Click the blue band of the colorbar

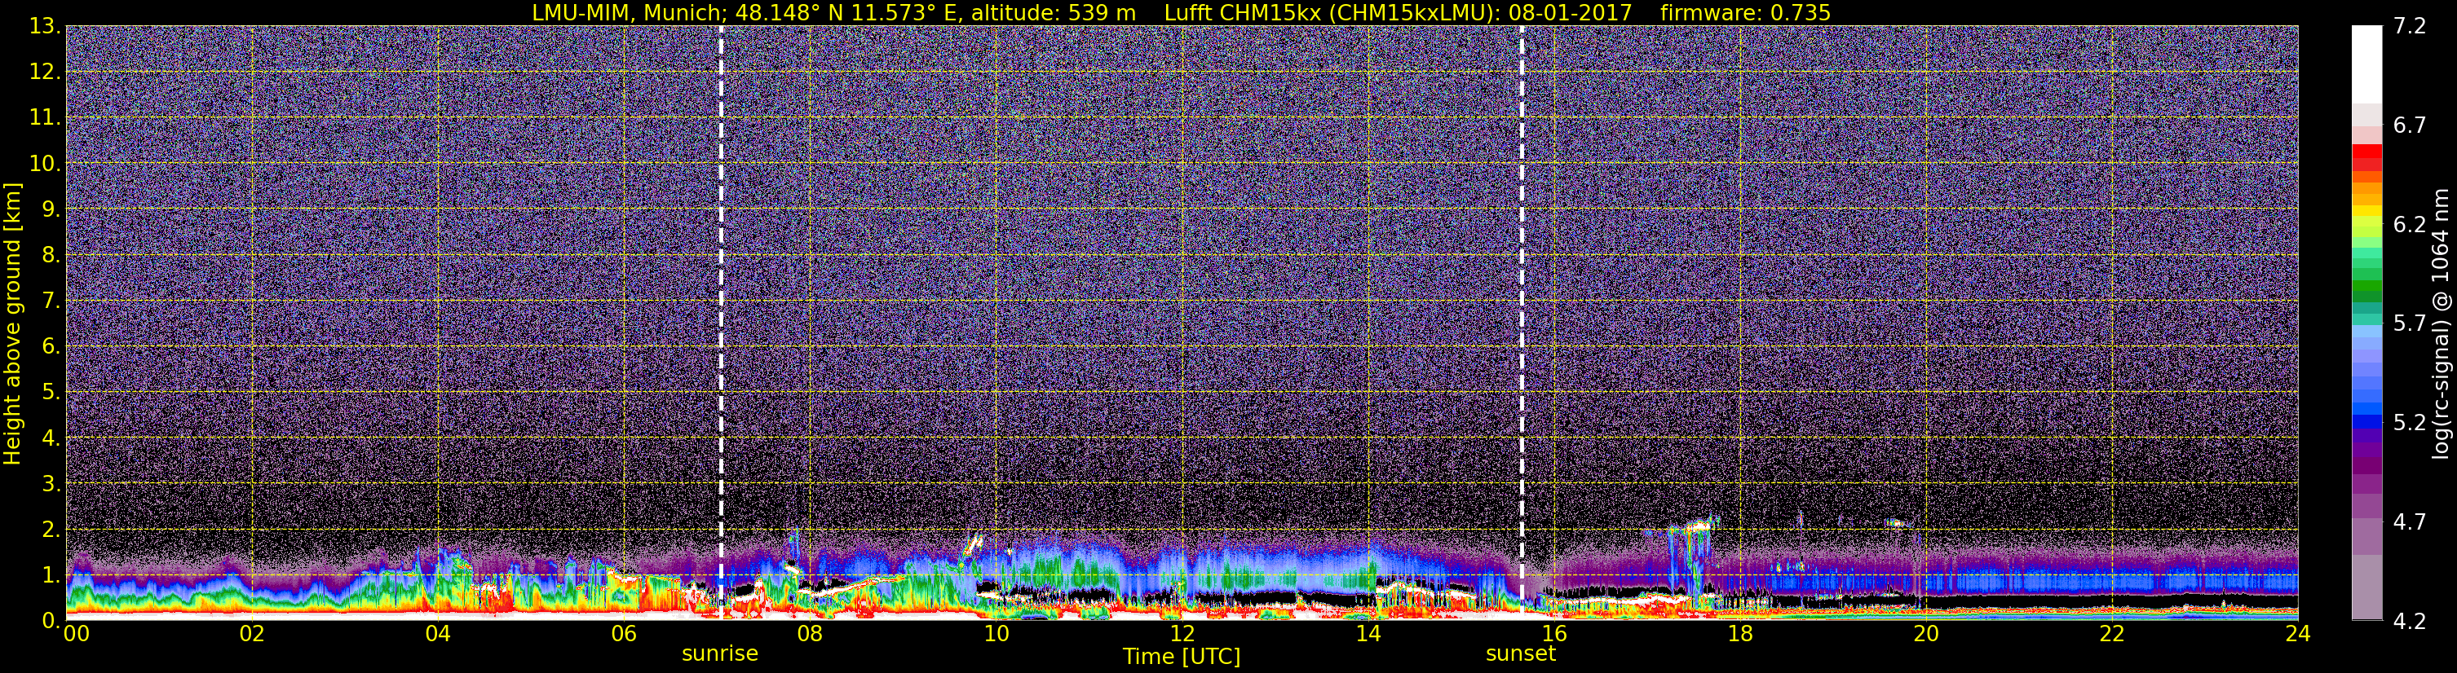pos(2366,410)
